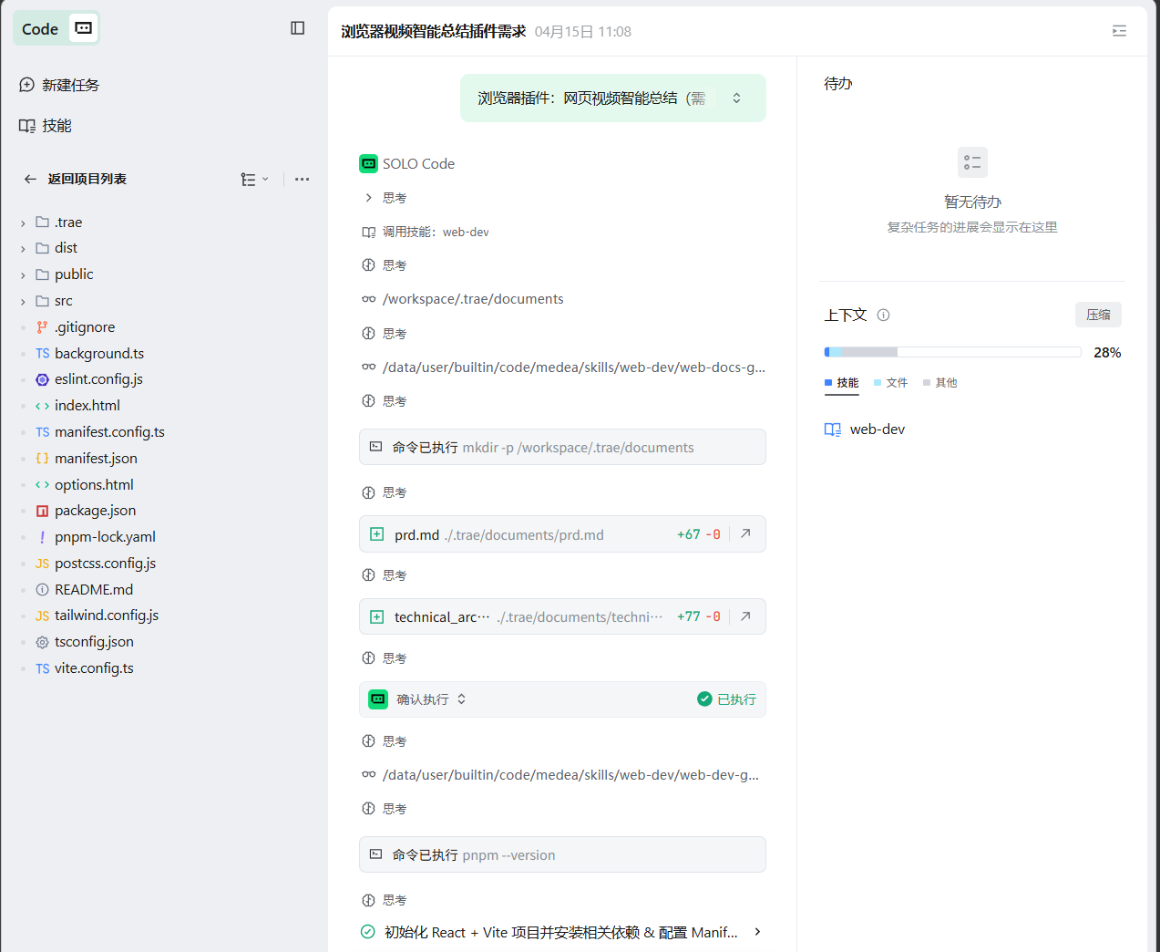
Task: Open the 技能 skills page
Action: pyautogui.click(x=46, y=126)
